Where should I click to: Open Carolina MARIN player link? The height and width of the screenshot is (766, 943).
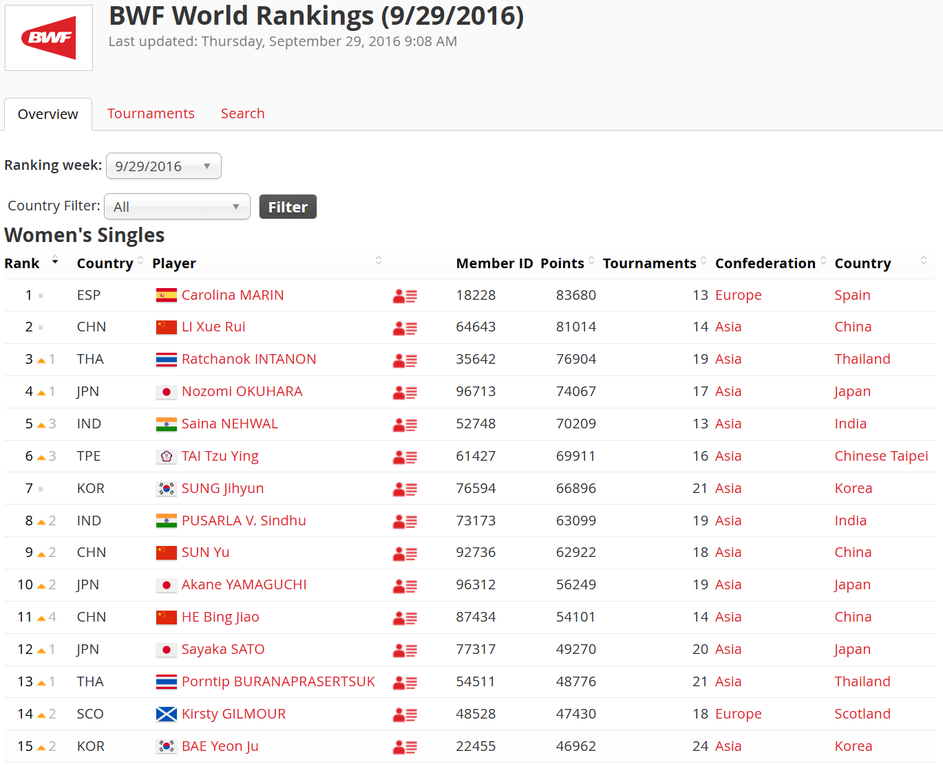click(x=233, y=295)
